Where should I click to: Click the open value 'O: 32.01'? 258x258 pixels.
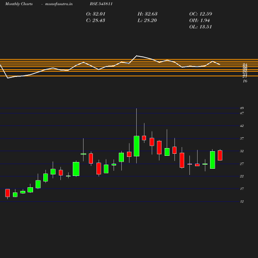[95, 14]
